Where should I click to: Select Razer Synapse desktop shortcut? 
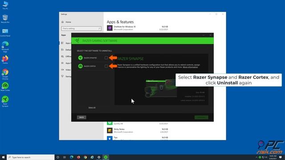[x=5, y=101]
